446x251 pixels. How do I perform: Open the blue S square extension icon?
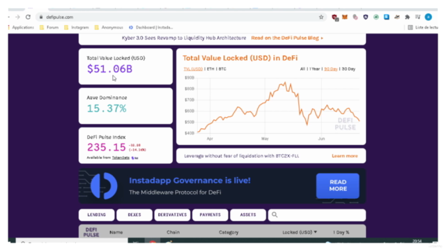click(x=386, y=17)
